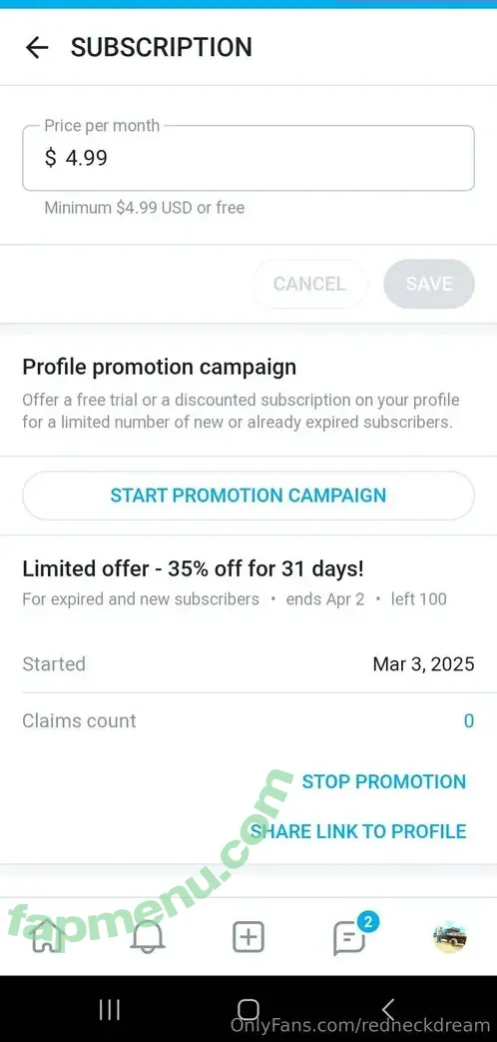The width and height of the screenshot is (497, 1042).
Task: Open the Home feed icon
Action: [x=47, y=938]
